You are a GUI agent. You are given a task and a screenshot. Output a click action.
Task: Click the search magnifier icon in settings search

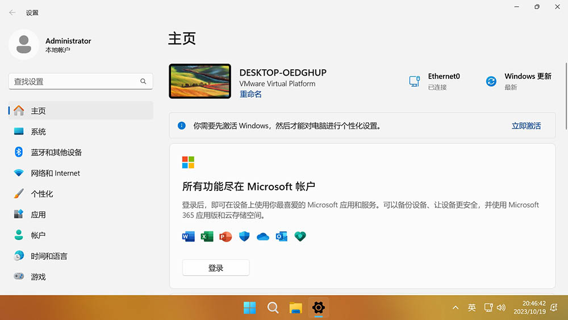(x=144, y=81)
